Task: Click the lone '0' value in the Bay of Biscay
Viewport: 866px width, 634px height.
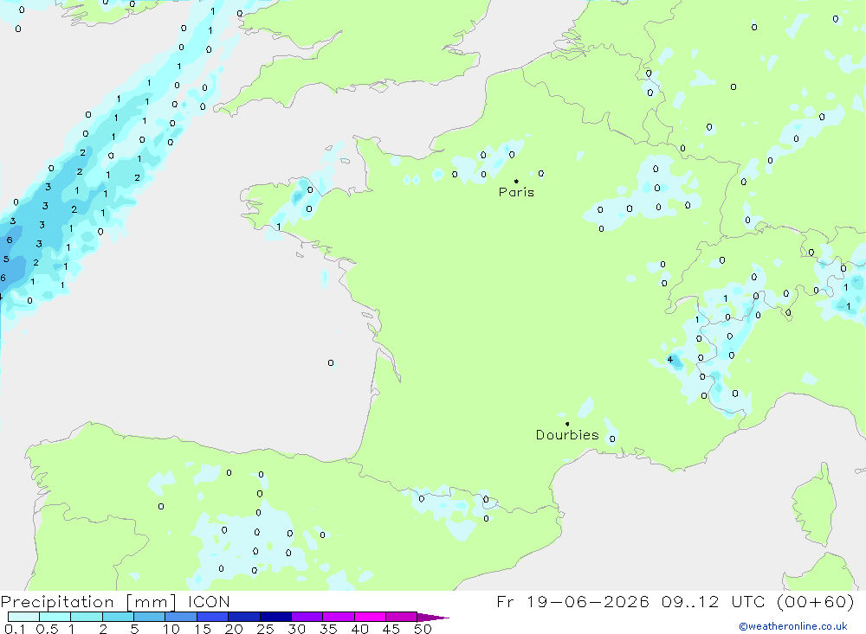Action: click(x=330, y=362)
